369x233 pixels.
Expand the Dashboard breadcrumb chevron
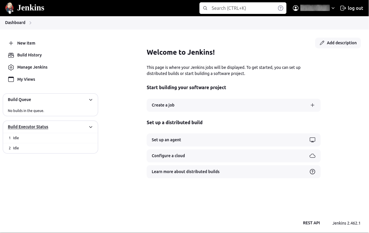[30, 23]
